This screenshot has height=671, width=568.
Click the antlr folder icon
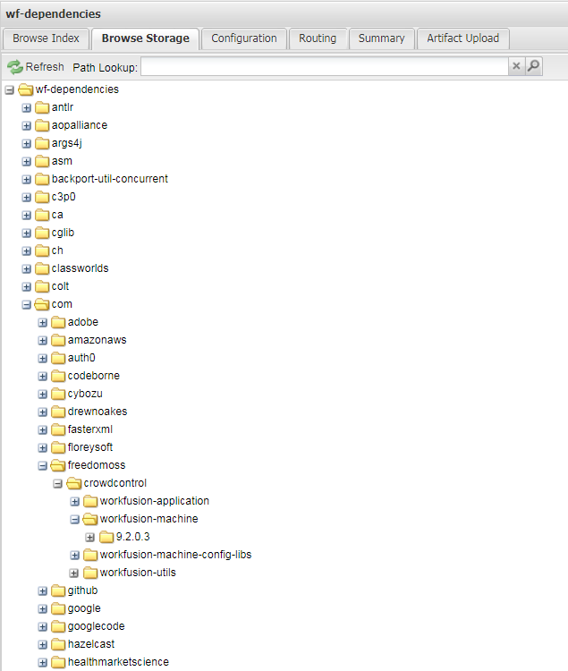pyautogui.click(x=42, y=107)
